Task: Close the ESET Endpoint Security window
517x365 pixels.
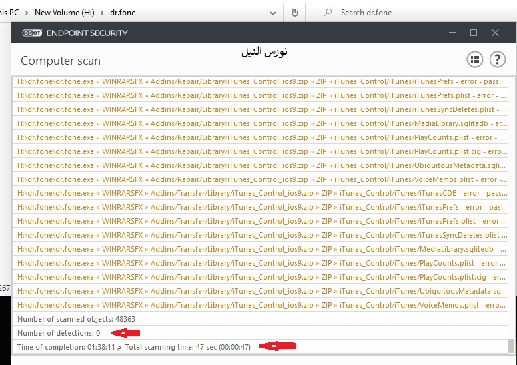Action: click(x=495, y=33)
